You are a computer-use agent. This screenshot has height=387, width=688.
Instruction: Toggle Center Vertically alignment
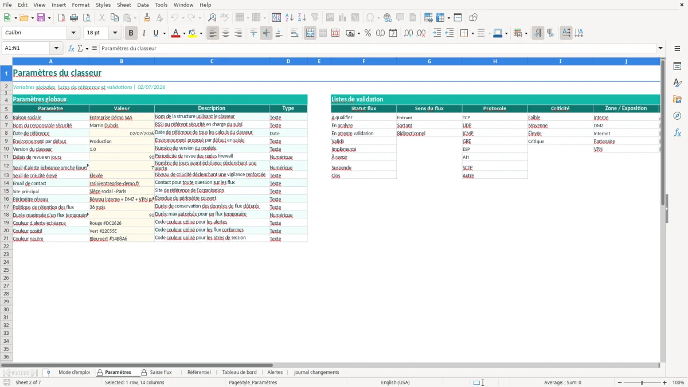point(266,33)
